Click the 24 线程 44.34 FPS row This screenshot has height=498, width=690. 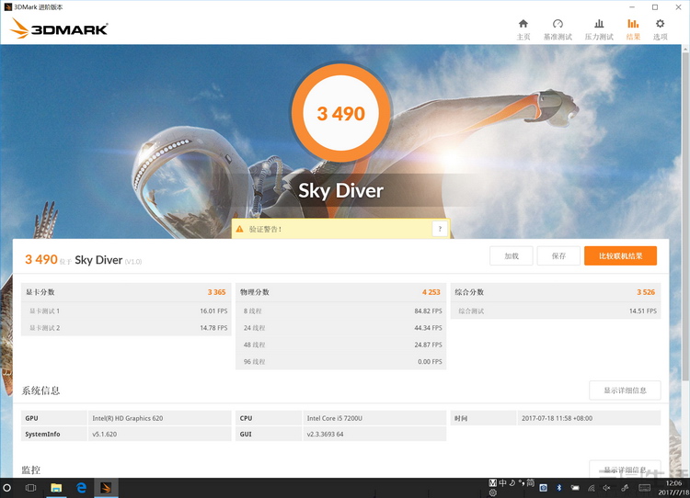340,328
